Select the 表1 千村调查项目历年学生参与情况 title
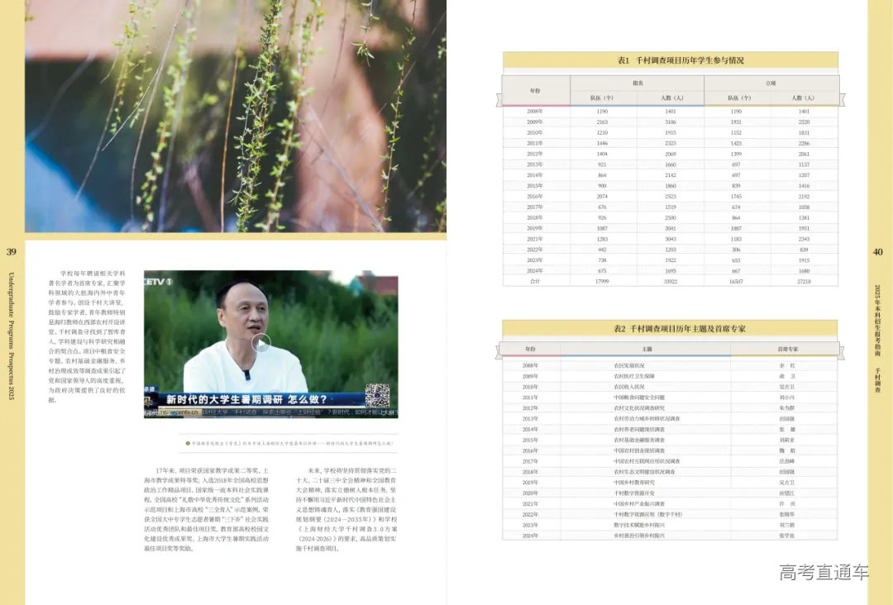This screenshot has height=605, width=893. click(x=670, y=60)
